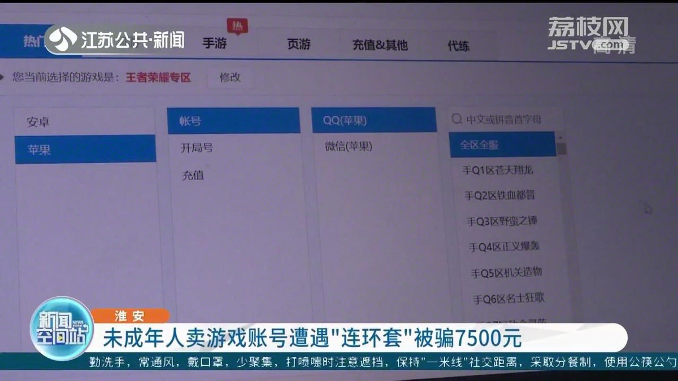Screen dimensions: 678x381
Task: Select server 手Q6区名士狂歌
Action: (508, 298)
